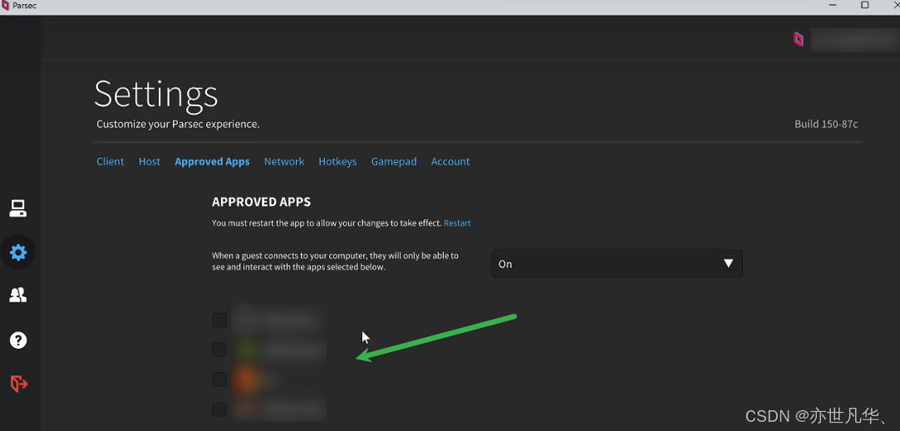Open the Computers view in sidebar
This screenshot has height=431, width=900.
[17, 208]
